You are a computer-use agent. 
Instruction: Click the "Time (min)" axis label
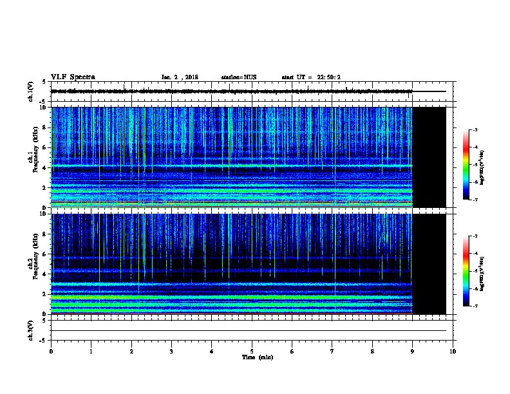[x=258, y=357]
